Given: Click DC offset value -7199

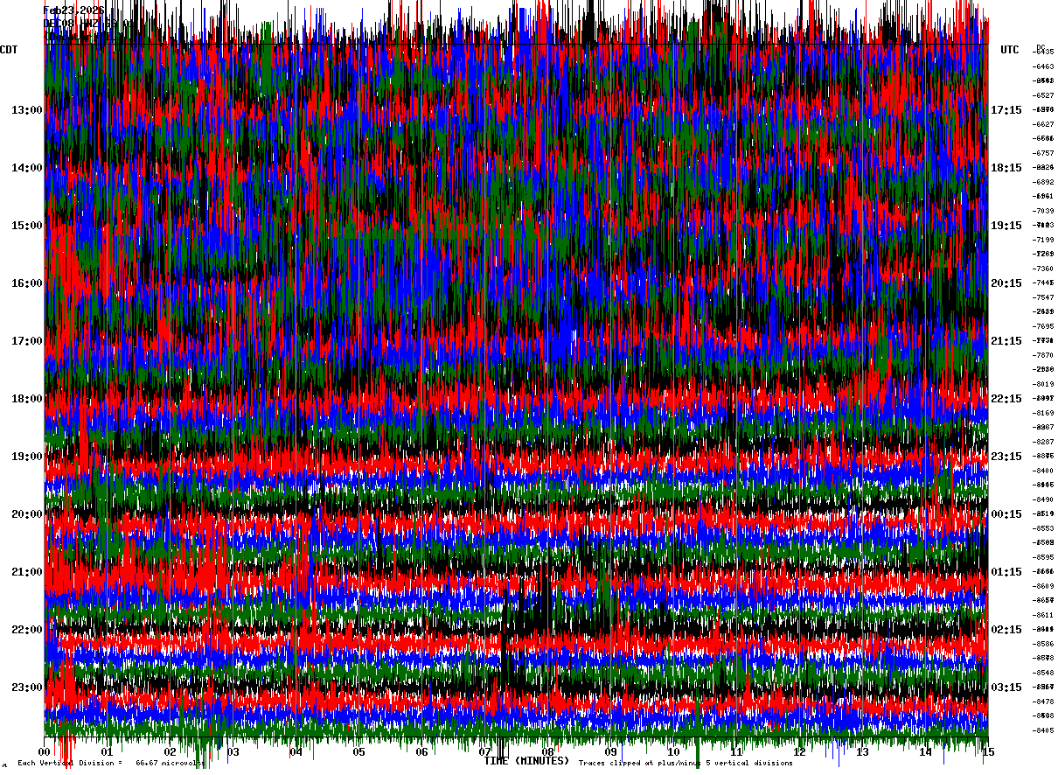Looking at the screenshot, I should click(x=1044, y=240).
